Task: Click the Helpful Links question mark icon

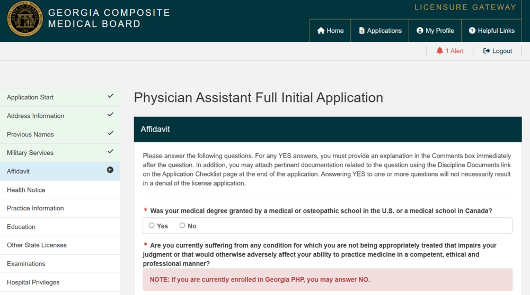Action: [x=472, y=31]
